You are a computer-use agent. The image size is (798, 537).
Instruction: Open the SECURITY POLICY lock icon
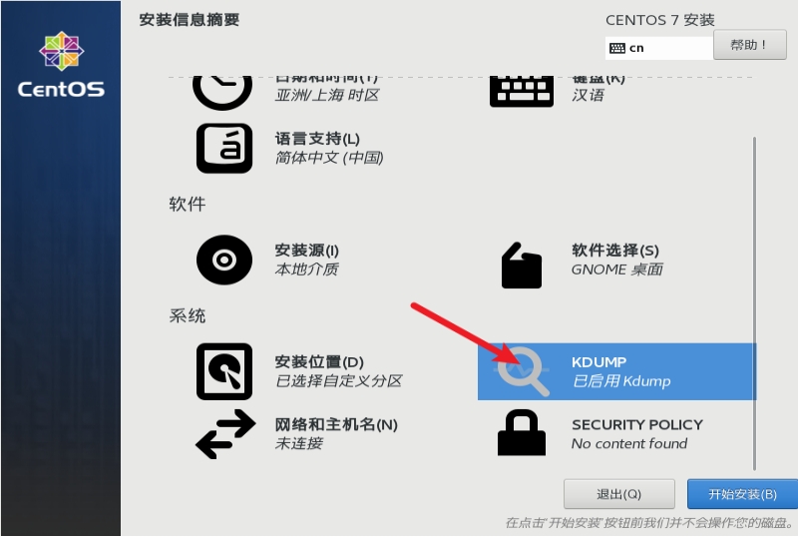(x=522, y=432)
